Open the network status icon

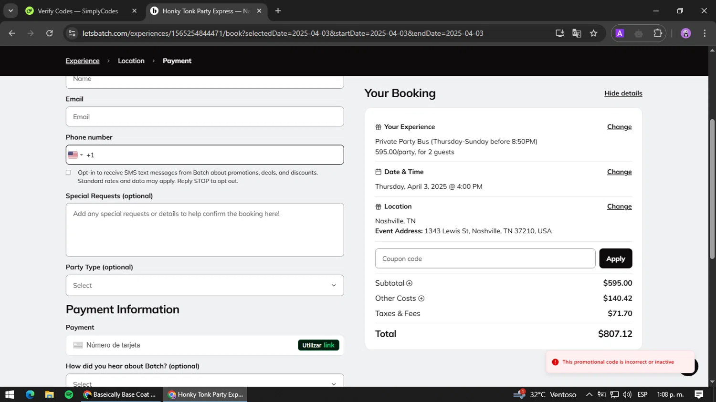614,394
